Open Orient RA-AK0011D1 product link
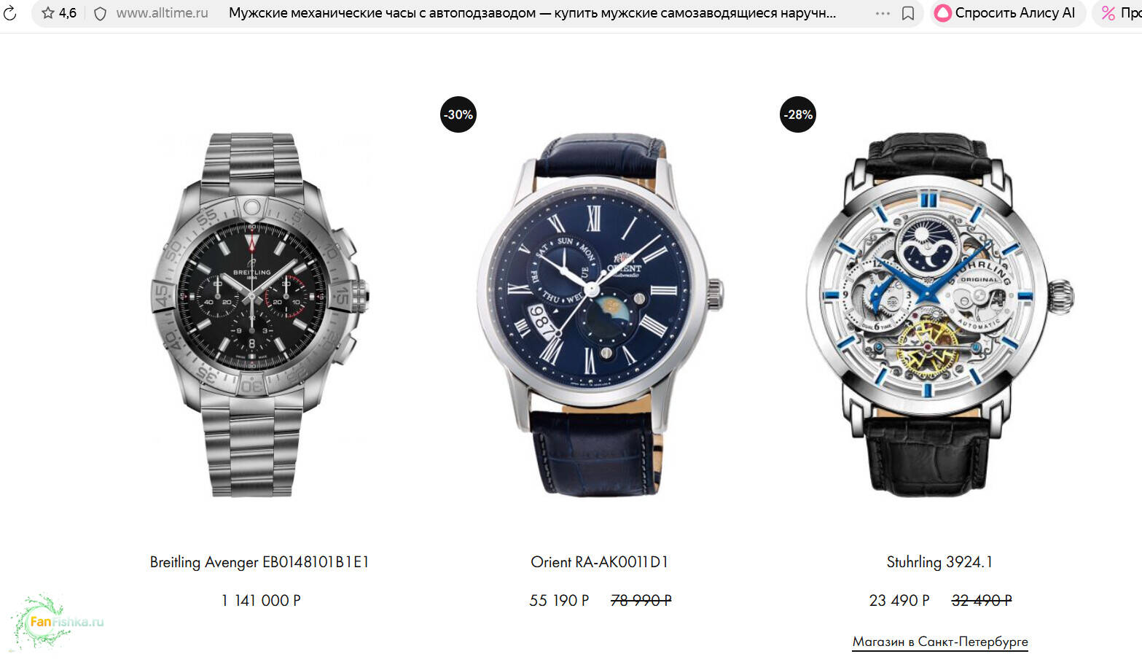1142x662 pixels. coord(599,562)
